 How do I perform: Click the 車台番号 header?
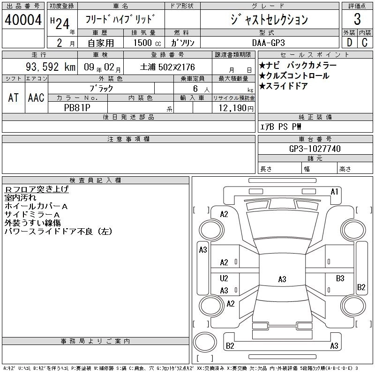pyautogui.click(x=315, y=139)
